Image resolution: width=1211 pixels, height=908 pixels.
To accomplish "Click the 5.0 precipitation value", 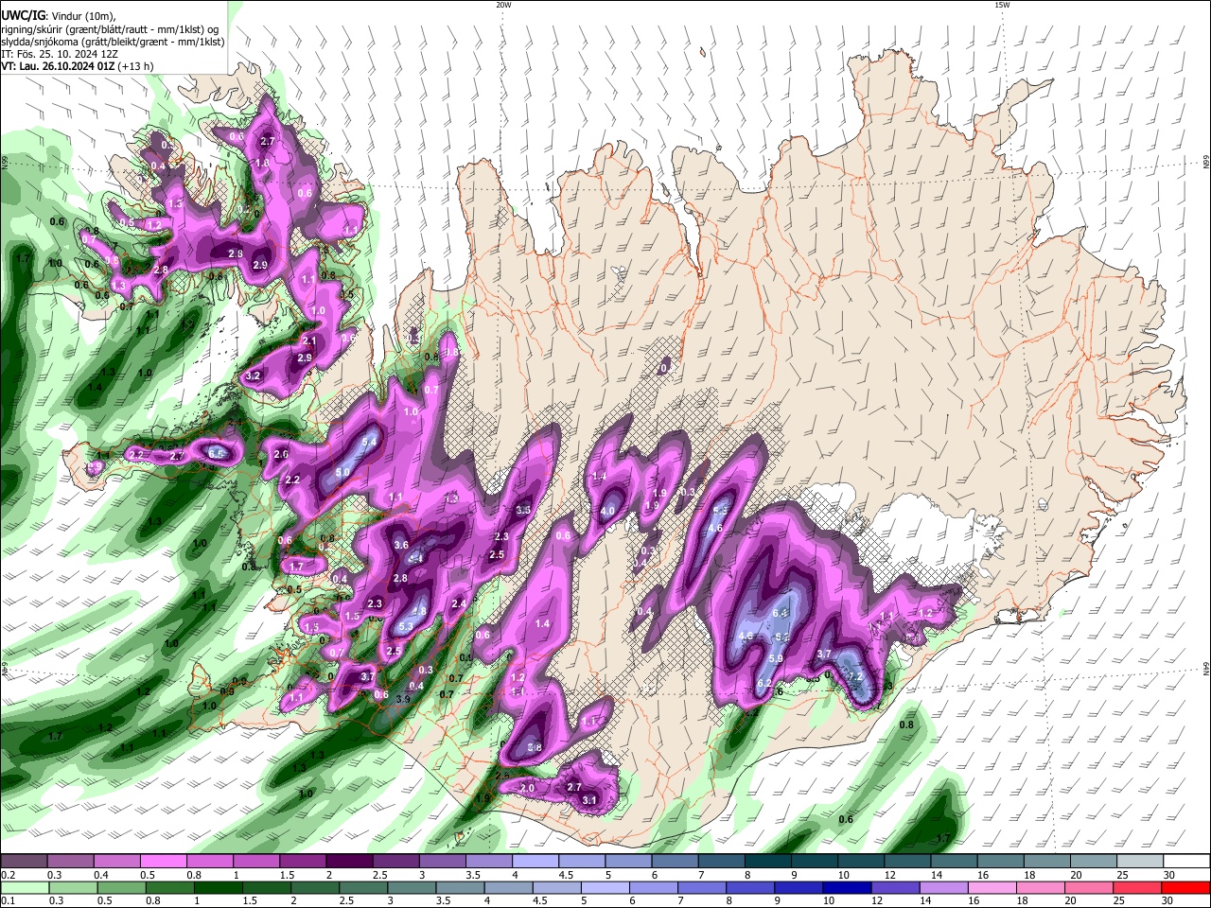I will point(343,472).
